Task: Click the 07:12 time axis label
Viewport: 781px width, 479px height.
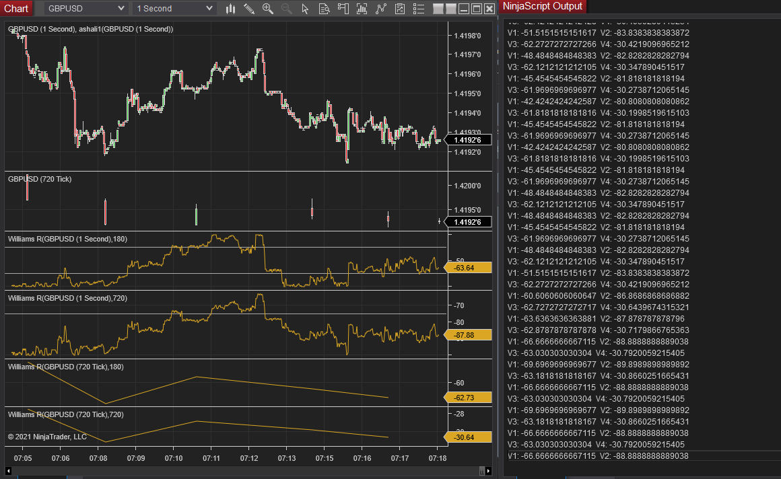Action: coord(249,458)
